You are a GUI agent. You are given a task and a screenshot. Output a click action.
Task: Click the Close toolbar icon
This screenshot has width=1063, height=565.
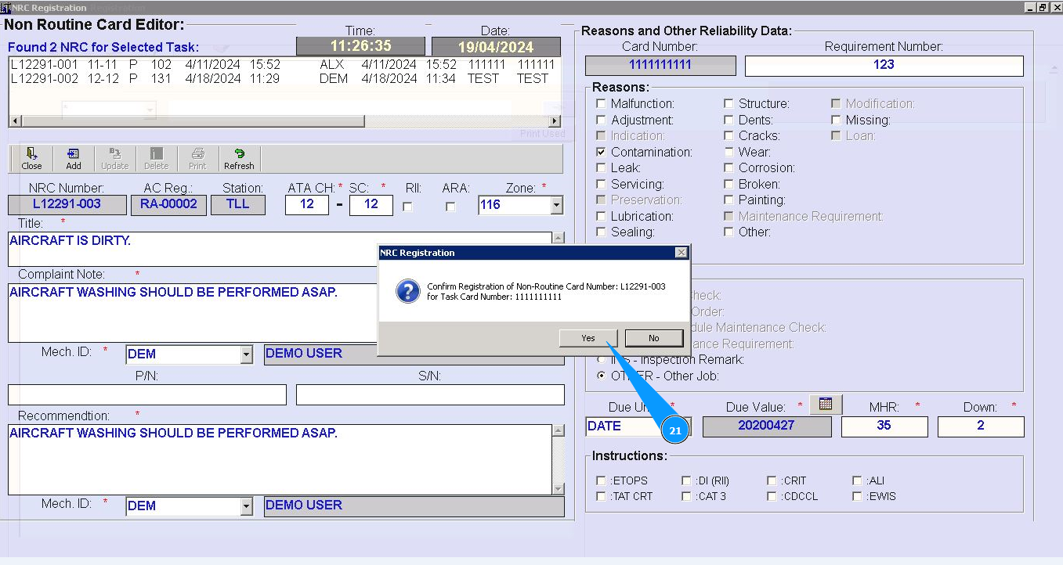32,159
